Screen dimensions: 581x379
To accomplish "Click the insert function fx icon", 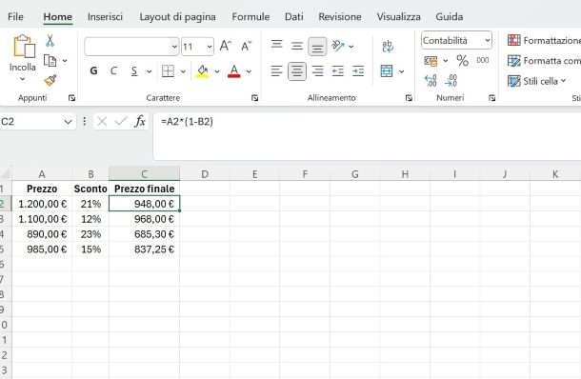I will [x=140, y=121].
